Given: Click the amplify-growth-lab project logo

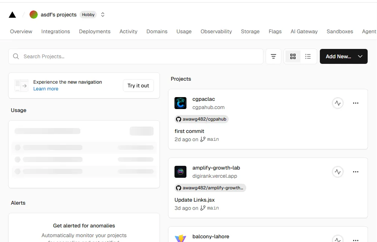Looking at the screenshot, I should click(x=180, y=172).
